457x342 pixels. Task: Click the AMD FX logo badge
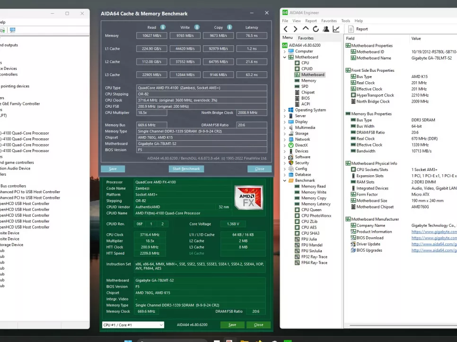pyautogui.click(x=249, y=198)
